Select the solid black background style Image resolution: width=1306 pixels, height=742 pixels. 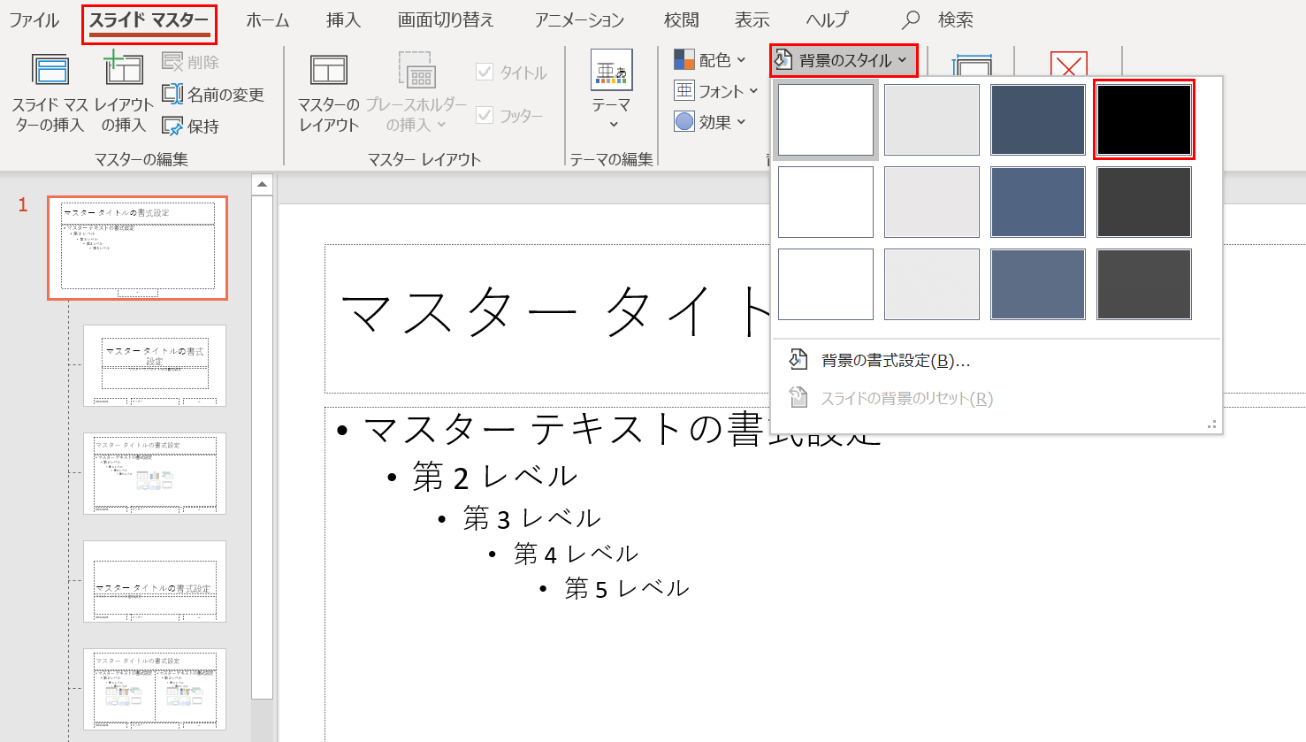click(1144, 119)
